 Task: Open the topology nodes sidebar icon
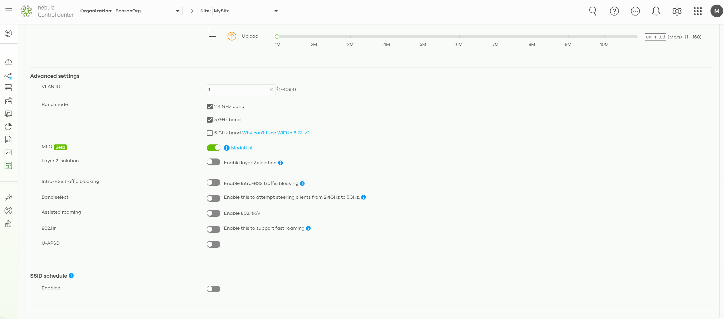(8, 76)
